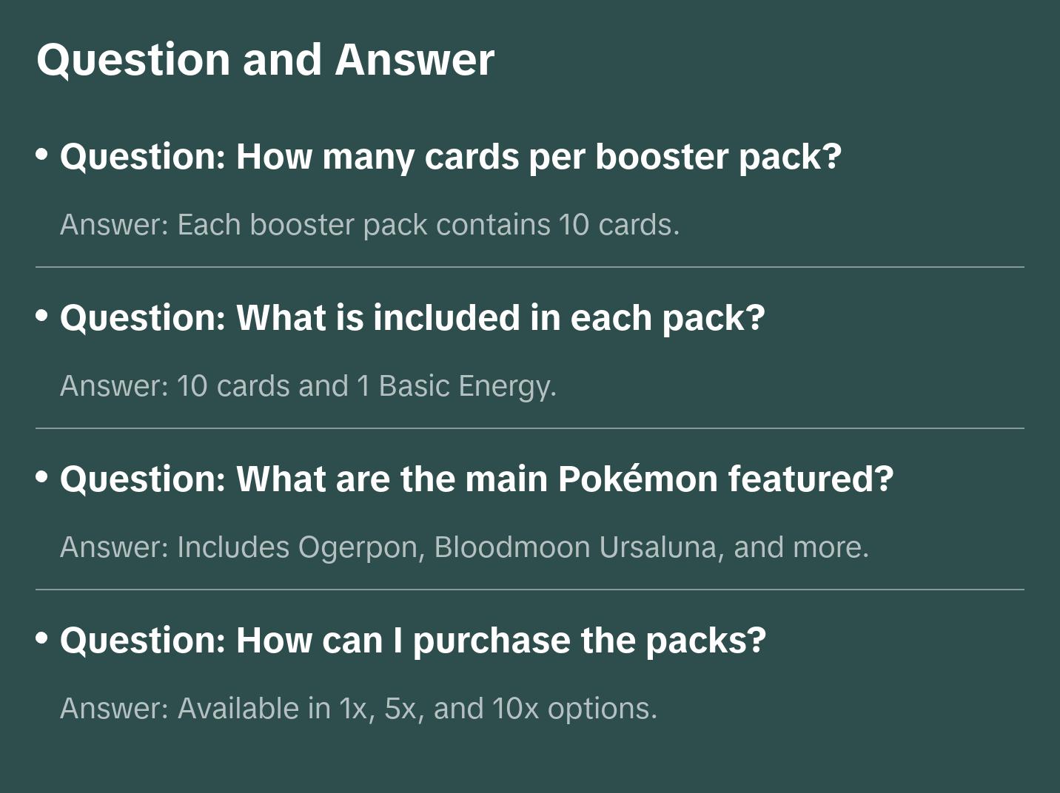
Task: Click the bullet next to main Pokémon question
Action: coord(42,476)
